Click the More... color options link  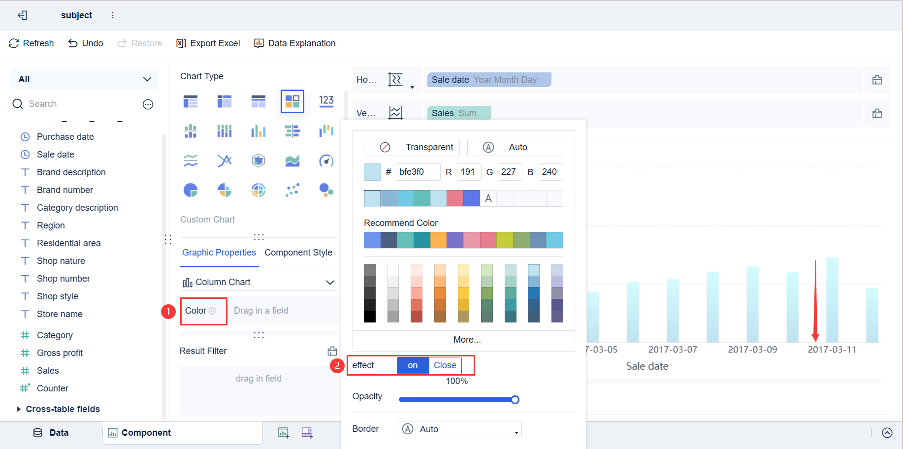click(x=467, y=339)
